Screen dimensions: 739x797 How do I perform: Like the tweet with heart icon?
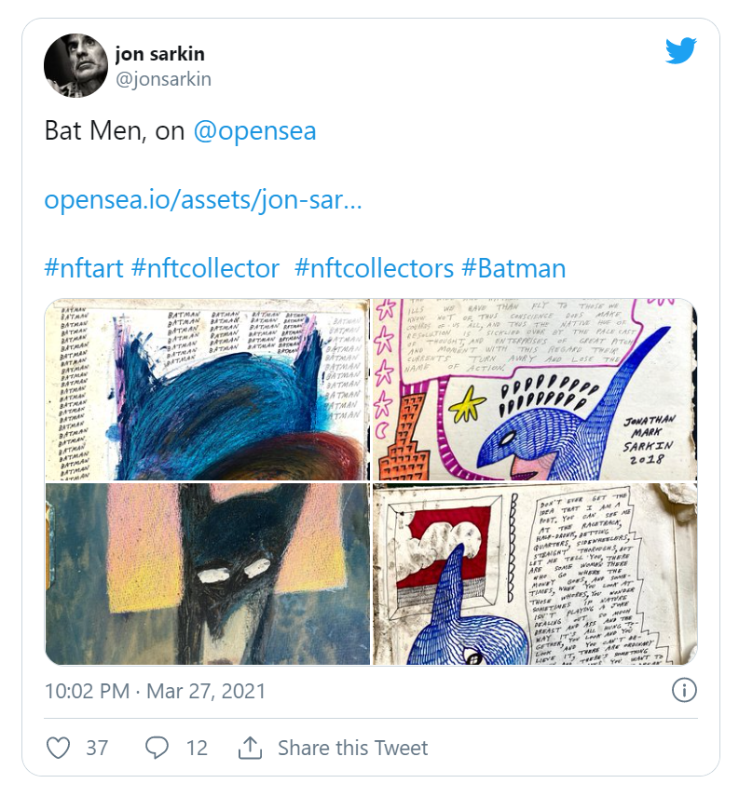point(59,748)
